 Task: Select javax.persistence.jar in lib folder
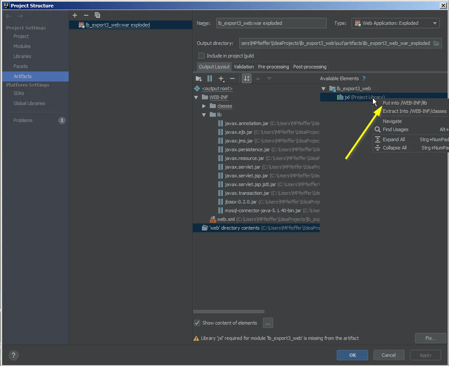(x=256, y=149)
